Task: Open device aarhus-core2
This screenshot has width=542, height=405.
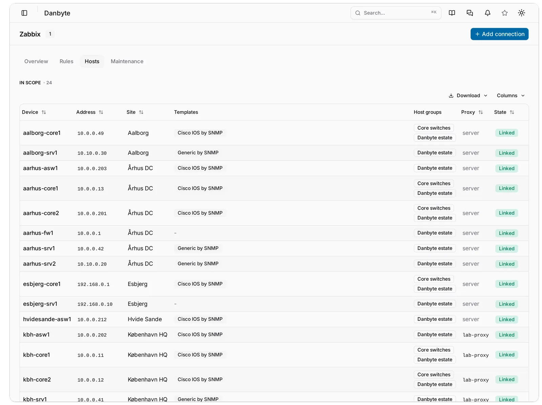Action: (x=41, y=213)
